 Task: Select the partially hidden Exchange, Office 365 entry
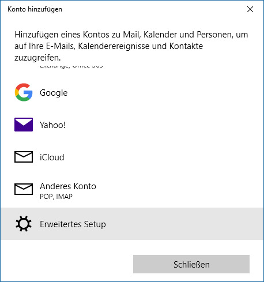coord(71,66)
